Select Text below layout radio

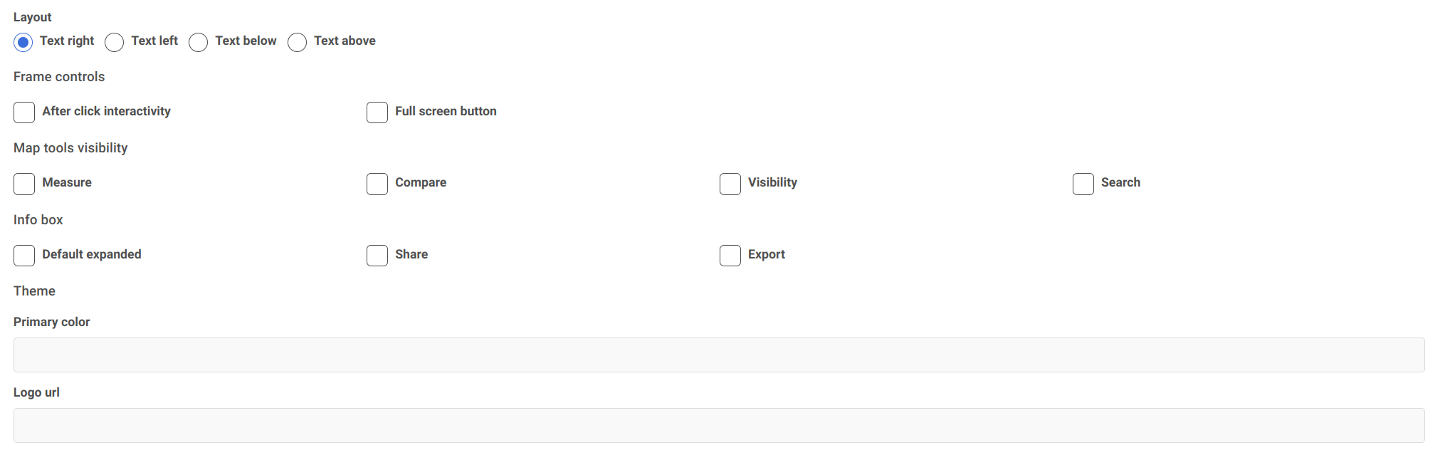[x=199, y=42]
